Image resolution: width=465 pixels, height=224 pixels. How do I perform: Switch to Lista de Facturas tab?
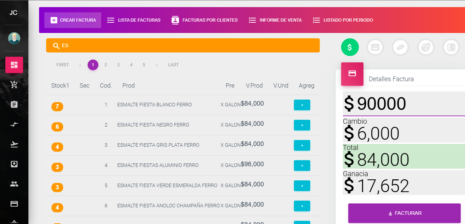pyautogui.click(x=134, y=20)
